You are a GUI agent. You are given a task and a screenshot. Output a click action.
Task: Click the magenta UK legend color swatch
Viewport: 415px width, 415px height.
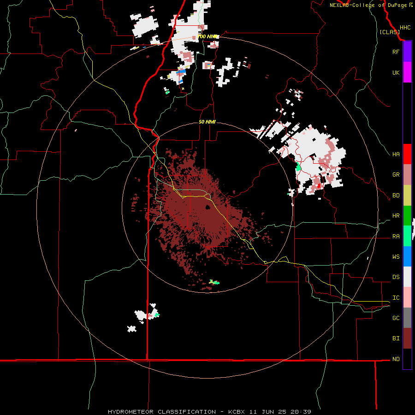tap(407, 72)
